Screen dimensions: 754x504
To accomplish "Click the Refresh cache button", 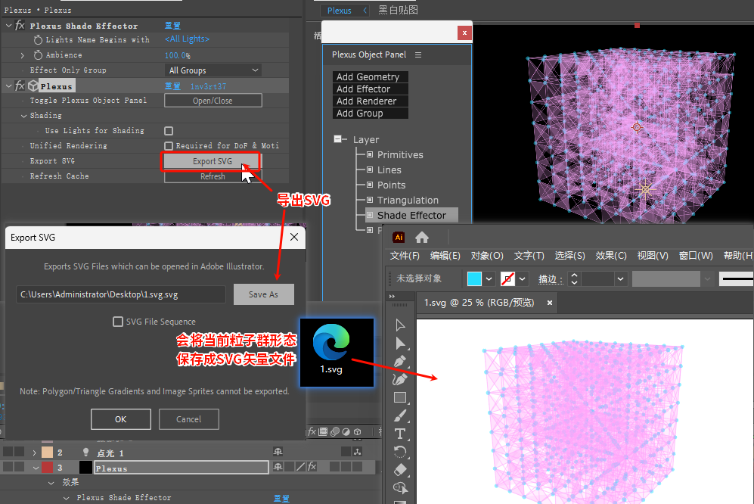I will [x=213, y=176].
